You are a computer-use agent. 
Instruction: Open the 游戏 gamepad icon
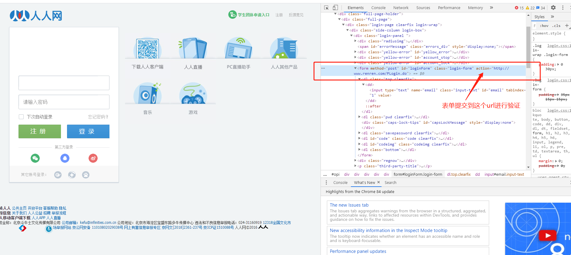tap(193, 93)
